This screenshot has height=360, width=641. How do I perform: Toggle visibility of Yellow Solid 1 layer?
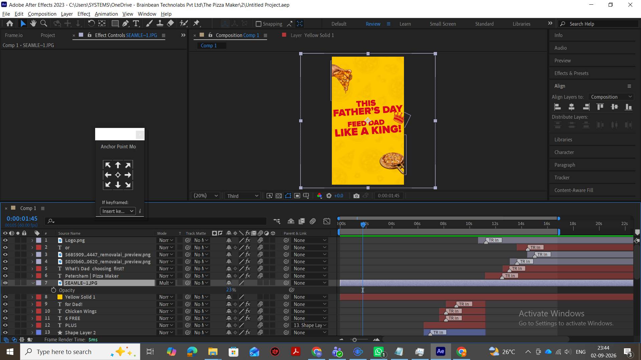(5, 297)
